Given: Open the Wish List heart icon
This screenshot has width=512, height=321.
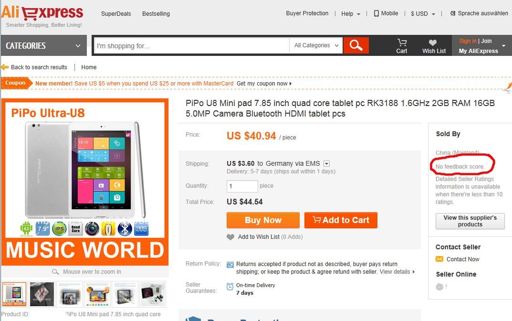Looking at the screenshot, I should coord(433,43).
